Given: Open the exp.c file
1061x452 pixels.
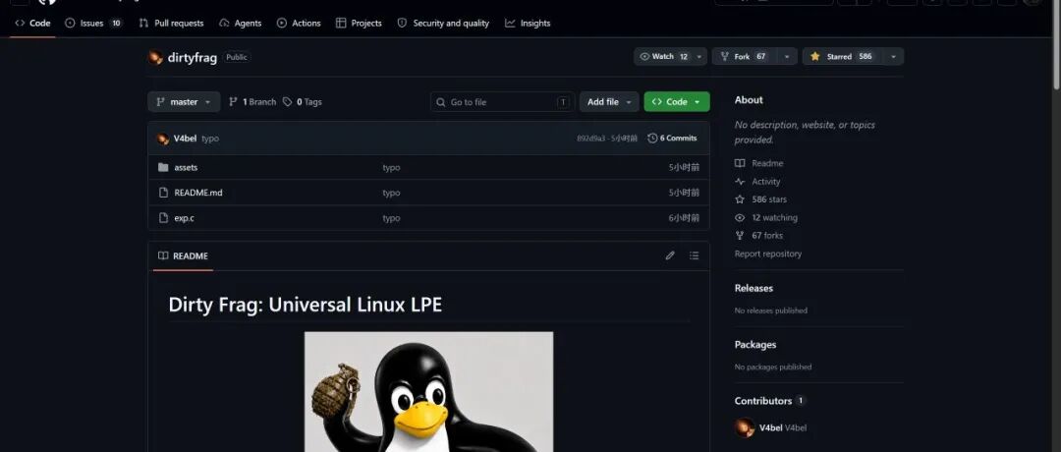Looking at the screenshot, I should (184, 218).
